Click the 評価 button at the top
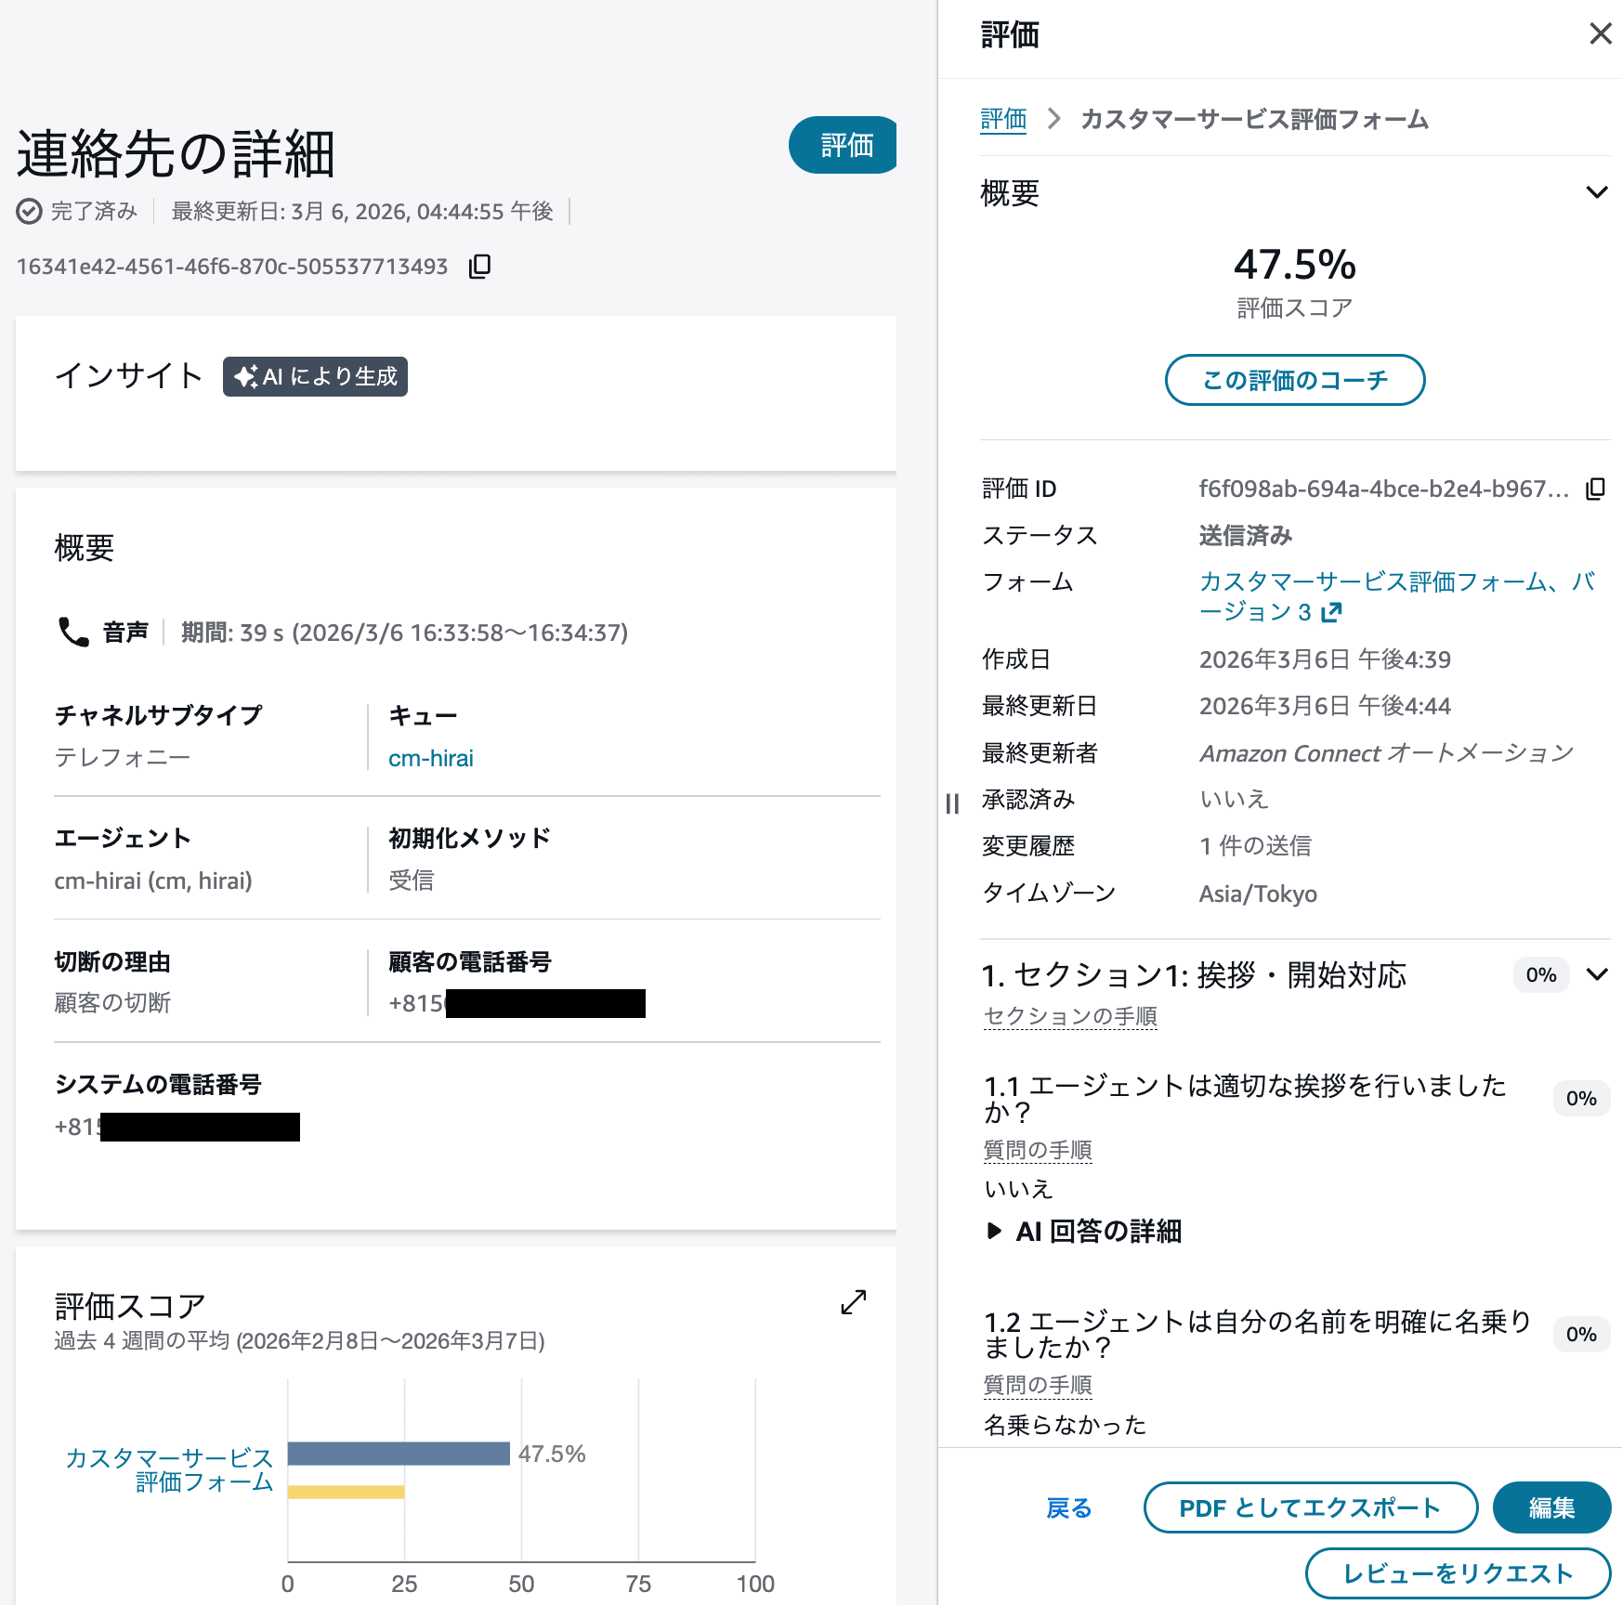The height and width of the screenshot is (1605, 1622). click(842, 145)
